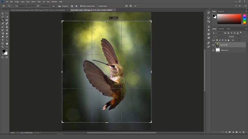This screenshot has width=248, height=139.
Task: Cancel the current crop operation
Action: (x=131, y=6)
